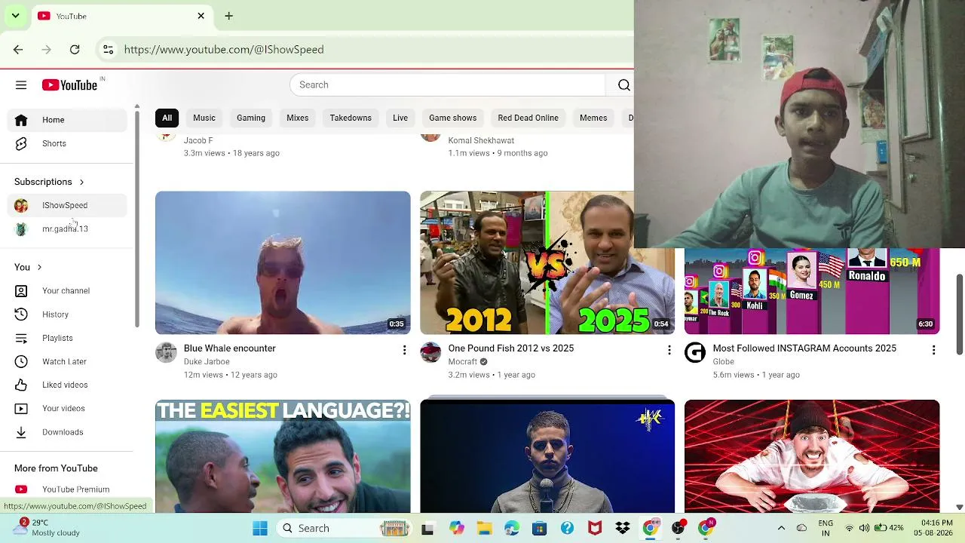Open the Watch Later list
The image size is (965, 543).
point(68,361)
